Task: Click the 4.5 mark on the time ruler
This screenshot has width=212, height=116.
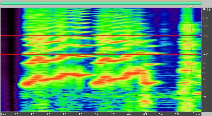Action: (145, 114)
